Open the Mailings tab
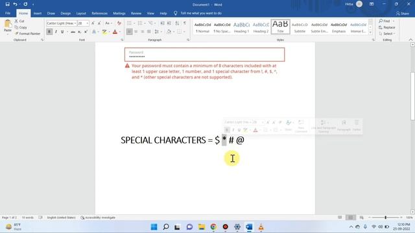The width and height of the screenshot is (415, 233). tap(119, 13)
